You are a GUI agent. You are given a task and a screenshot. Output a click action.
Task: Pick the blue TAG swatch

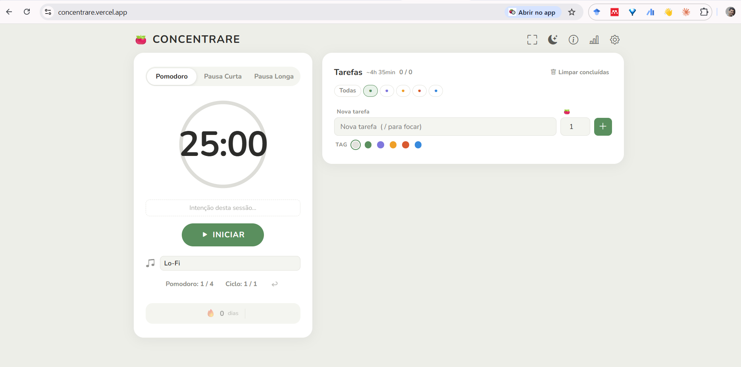[418, 145]
